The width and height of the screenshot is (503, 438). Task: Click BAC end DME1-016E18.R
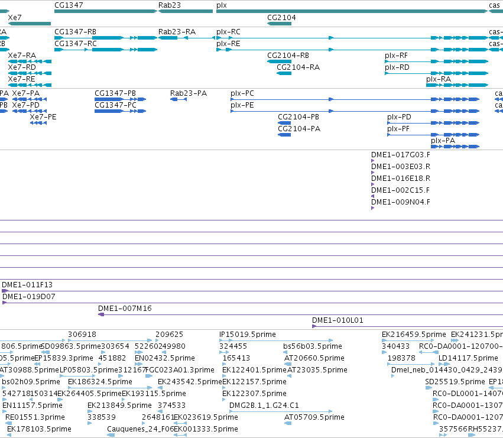373,184
